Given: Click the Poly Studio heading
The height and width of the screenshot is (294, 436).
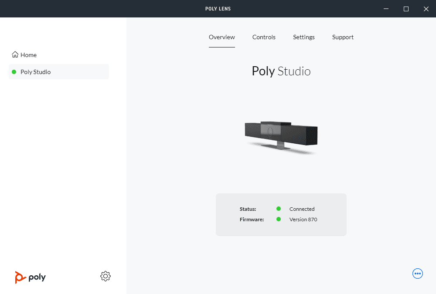Looking at the screenshot, I should click(x=281, y=71).
